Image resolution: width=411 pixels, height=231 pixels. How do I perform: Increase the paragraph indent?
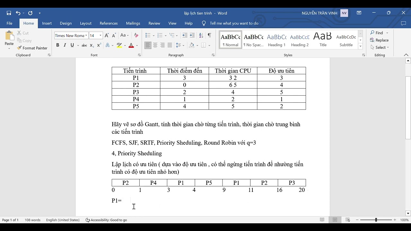click(192, 36)
